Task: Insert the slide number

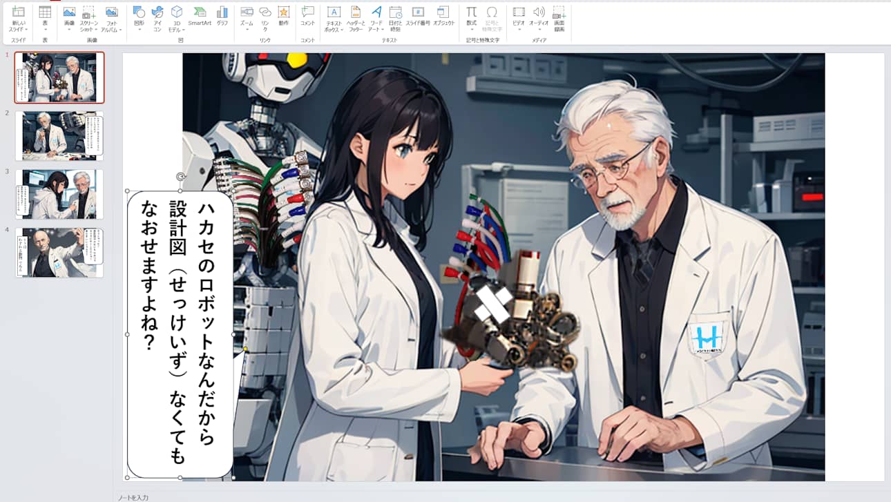Action: pos(418,17)
